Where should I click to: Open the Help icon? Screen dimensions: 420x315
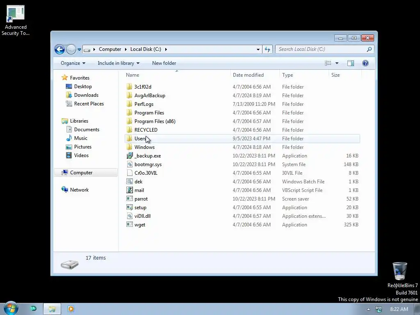(x=365, y=63)
